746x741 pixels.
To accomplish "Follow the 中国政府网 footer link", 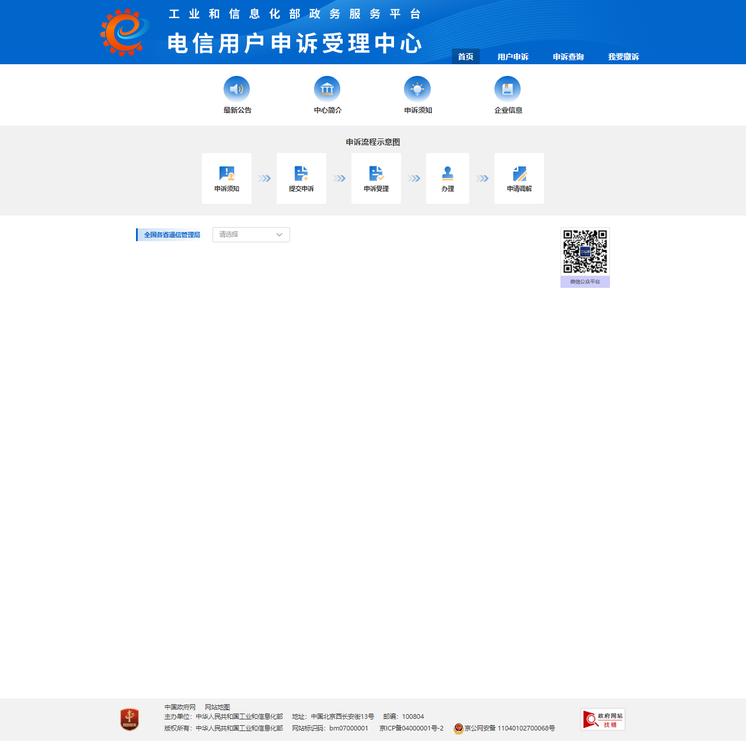I will pyautogui.click(x=180, y=707).
